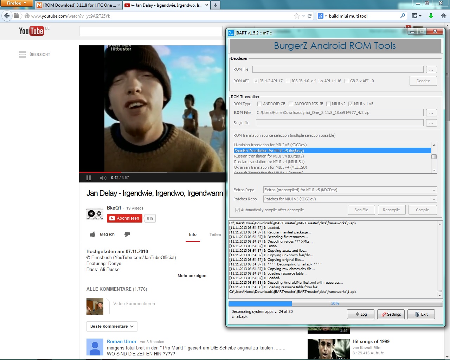Pause the video playback

pos(89,178)
